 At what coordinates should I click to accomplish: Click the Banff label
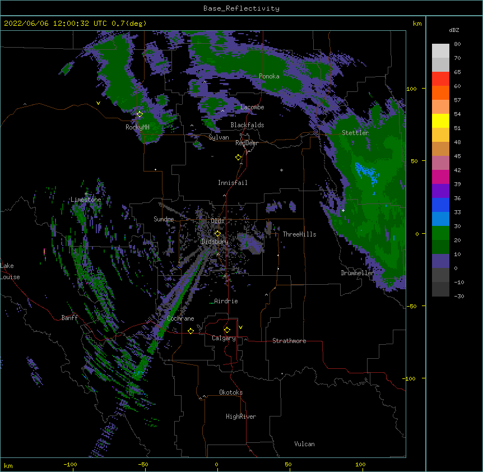pyautogui.click(x=69, y=318)
